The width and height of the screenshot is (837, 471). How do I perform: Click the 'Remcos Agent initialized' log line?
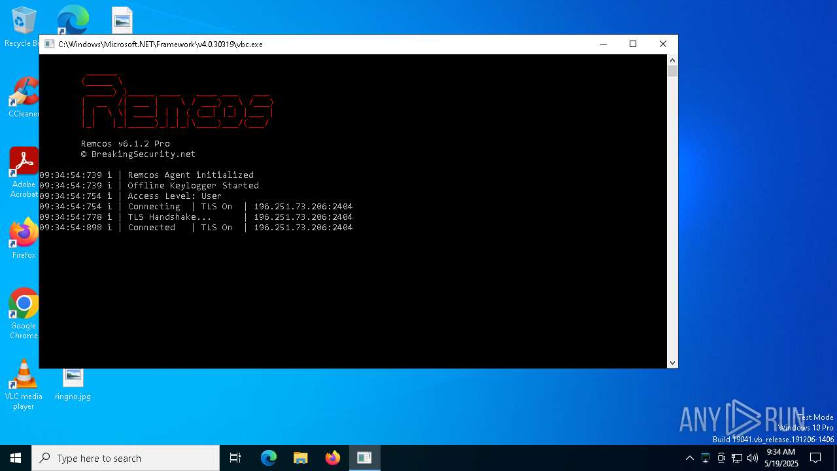click(x=146, y=175)
